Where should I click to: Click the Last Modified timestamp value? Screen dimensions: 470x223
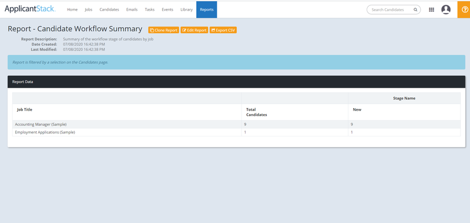84,49
